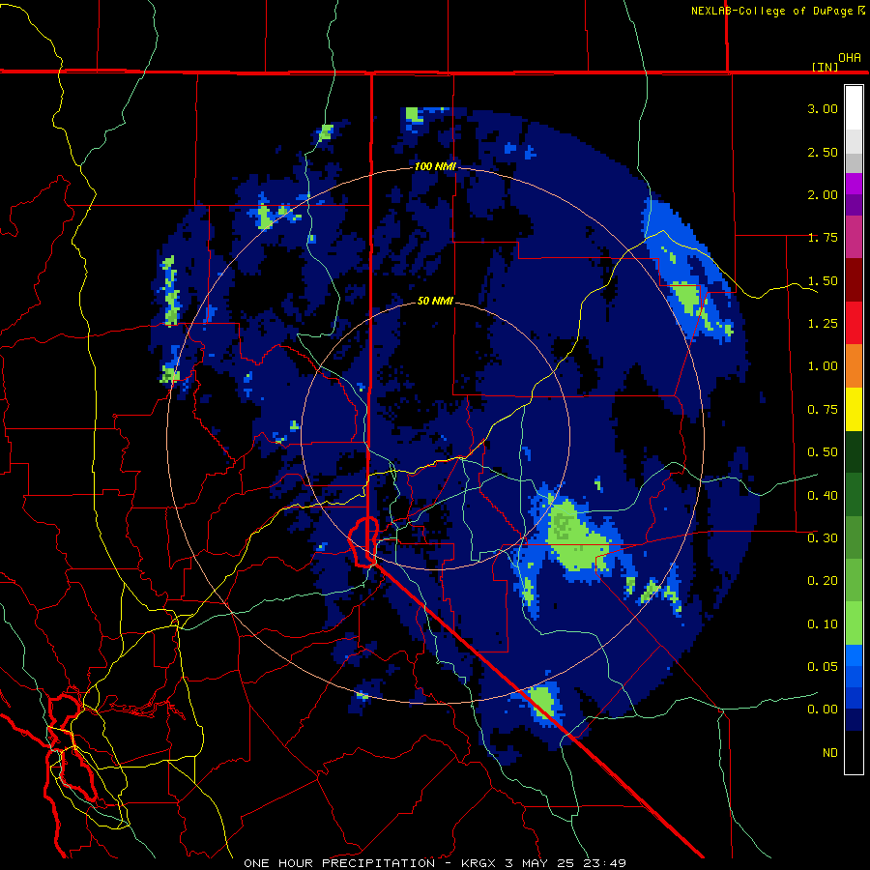The image size is (870, 870).
Task: Select the bright red legend swatch
Action: pos(854,323)
